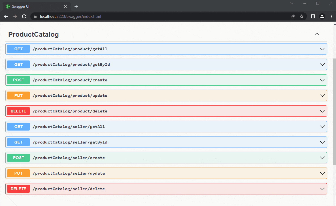Viewport: 336px width, 206px height.
Task: Open /productCatalog/product/getById path
Action: pos(71,64)
